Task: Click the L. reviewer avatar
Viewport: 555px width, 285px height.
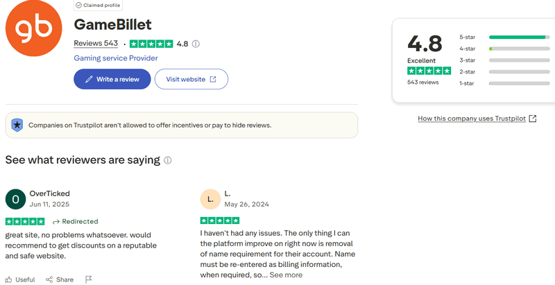Action: pos(210,200)
